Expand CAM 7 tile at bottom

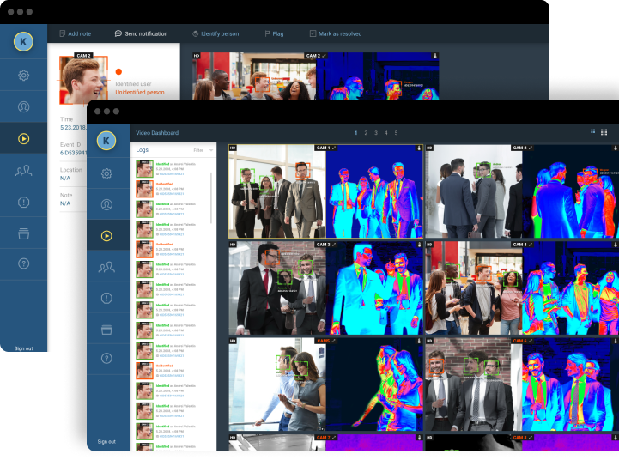334,438
